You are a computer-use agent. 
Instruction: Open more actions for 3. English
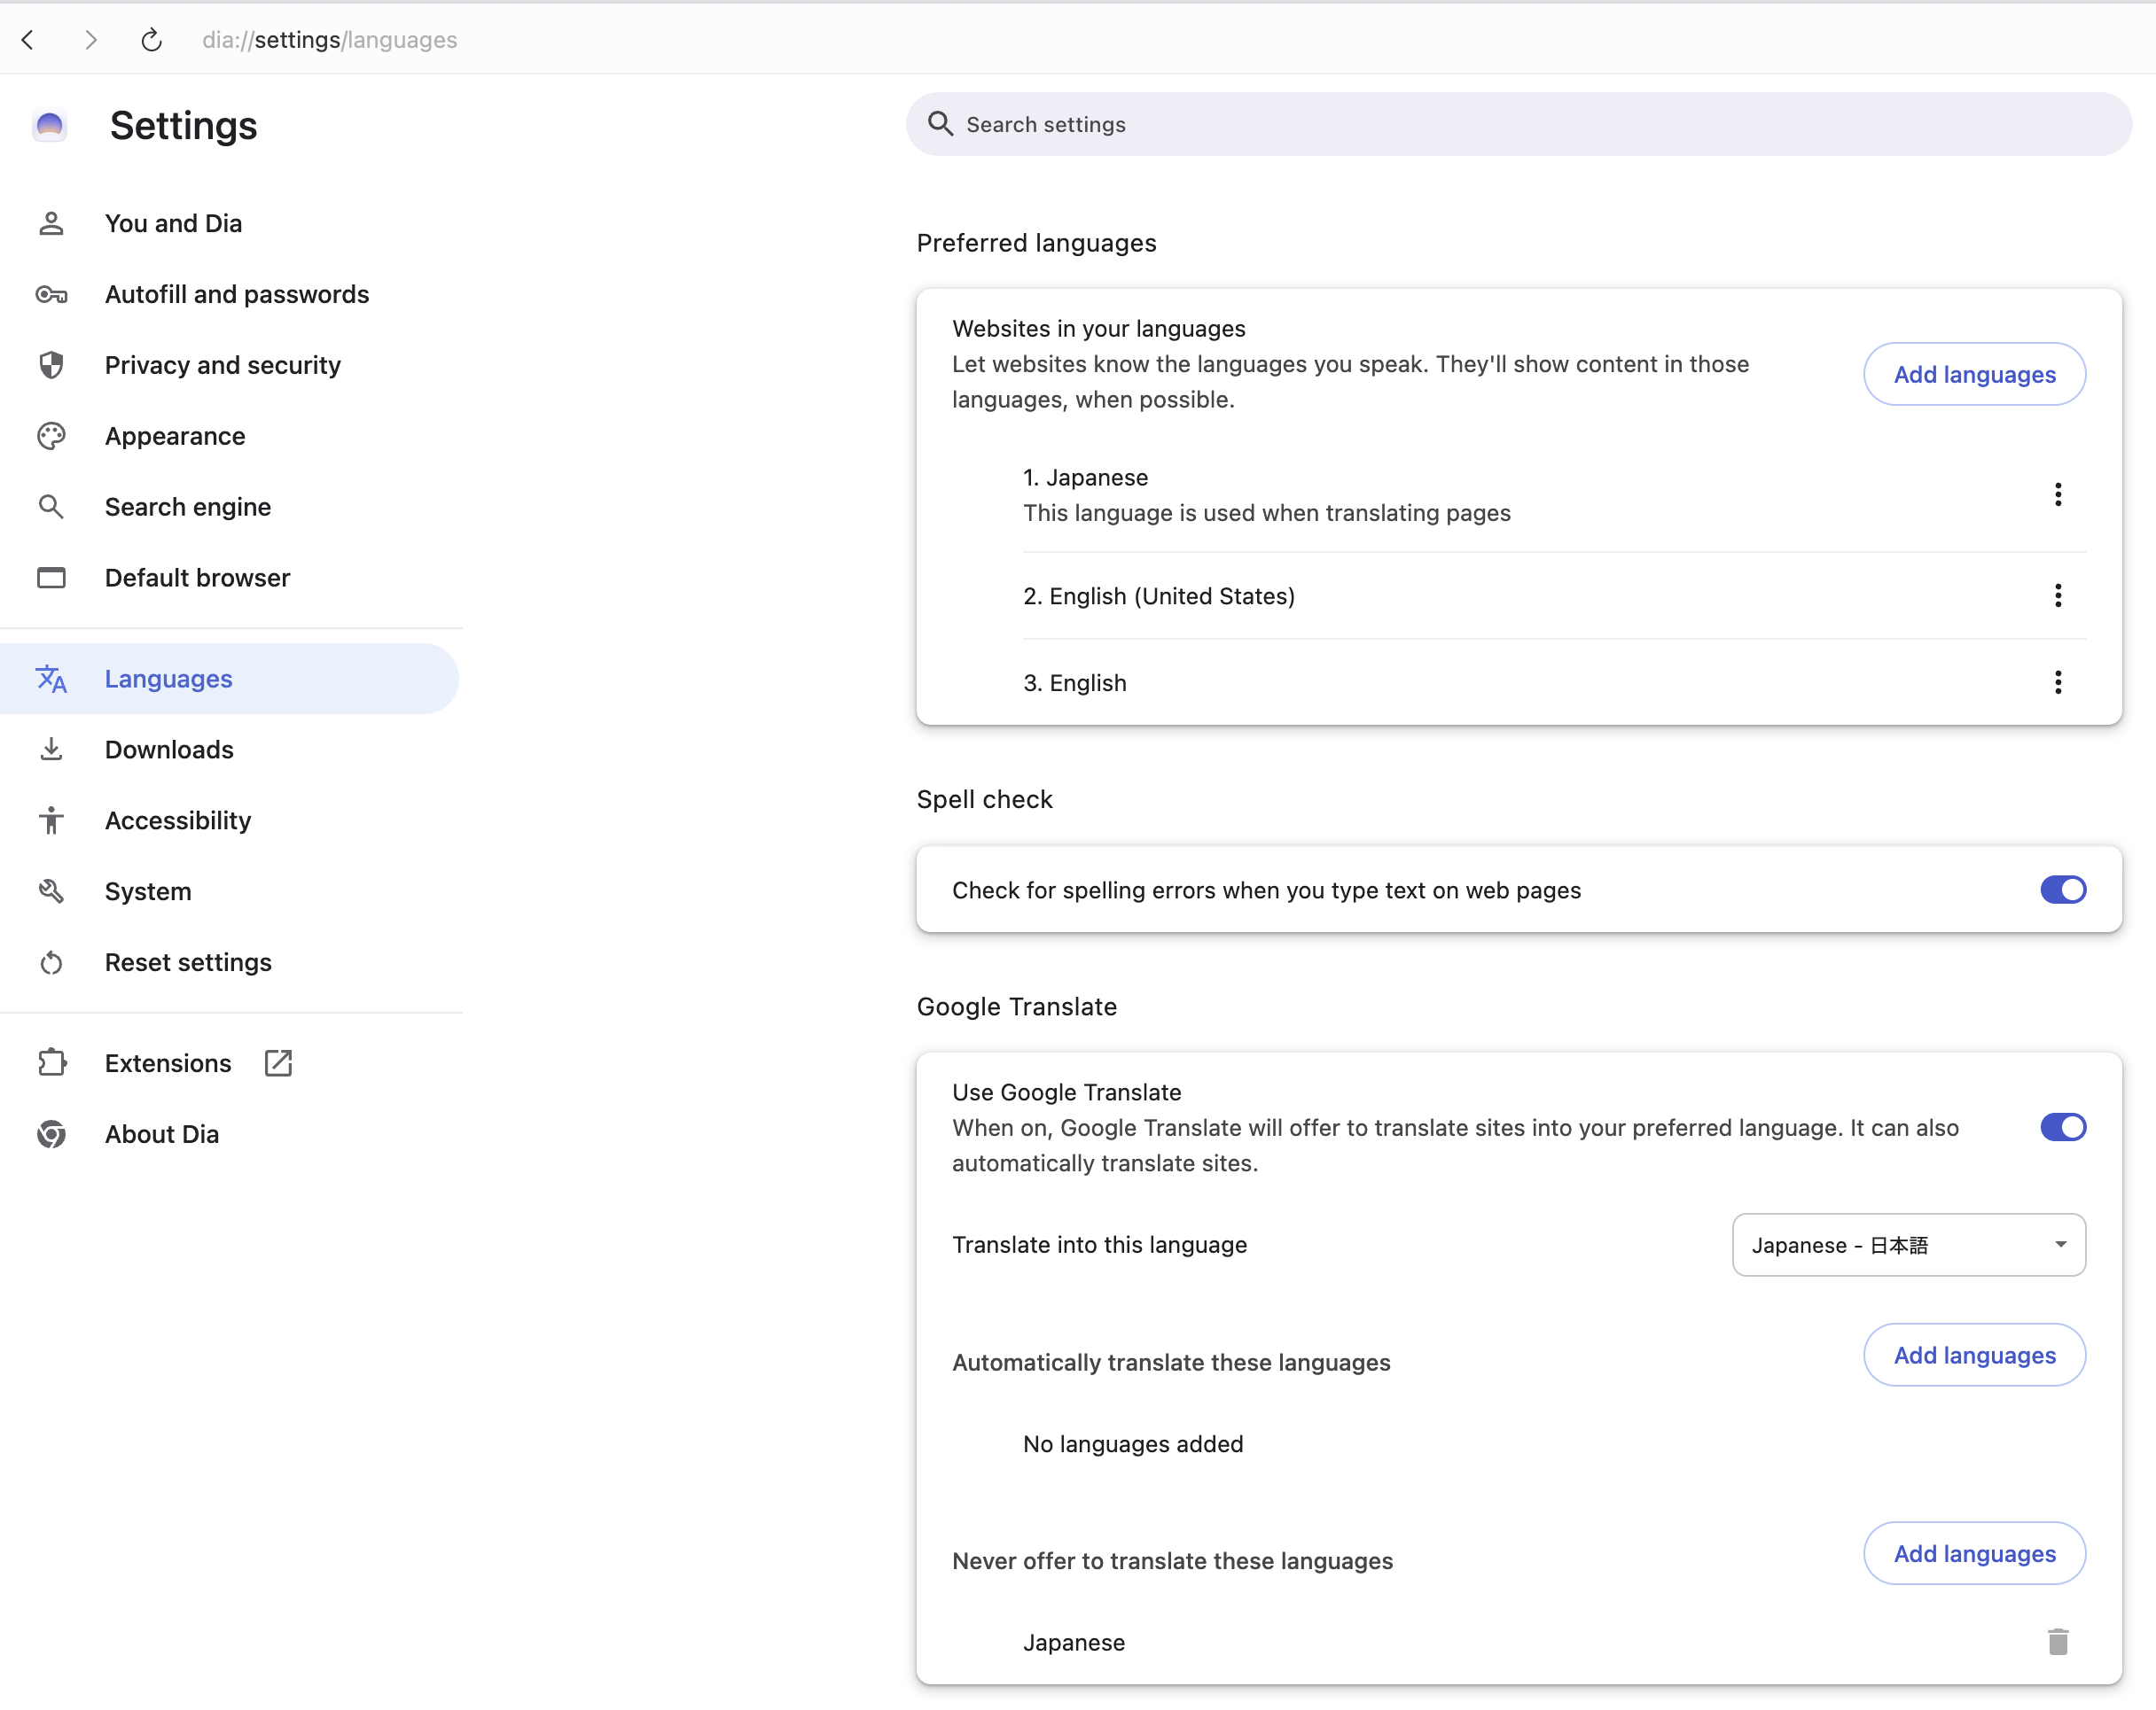point(2058,682)
